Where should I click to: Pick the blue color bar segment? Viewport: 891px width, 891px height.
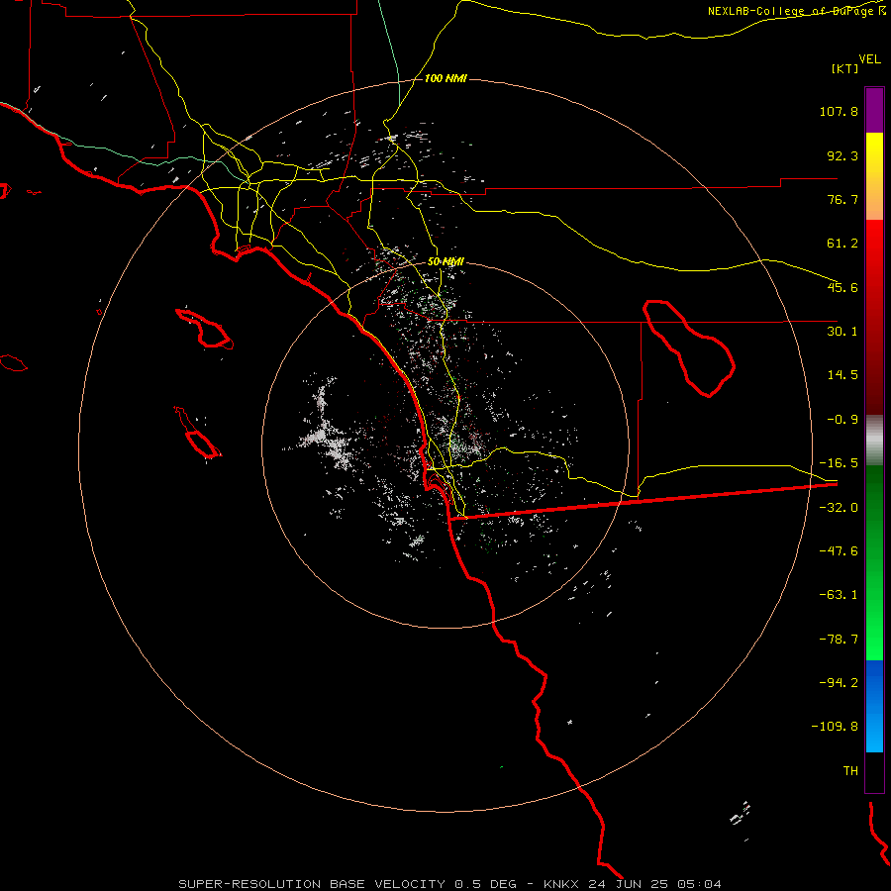874,706
